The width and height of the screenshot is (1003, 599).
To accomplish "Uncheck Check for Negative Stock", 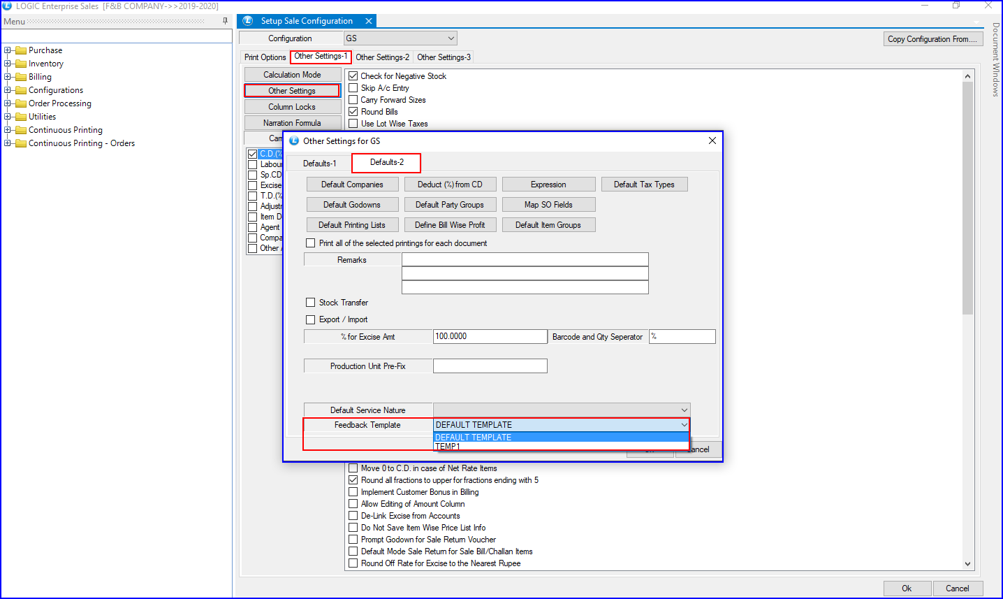I will [353, 76].
